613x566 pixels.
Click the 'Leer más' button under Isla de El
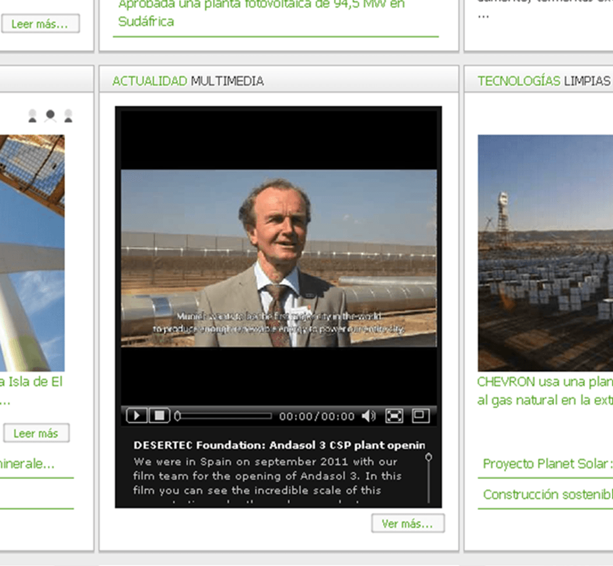[36, 433]
